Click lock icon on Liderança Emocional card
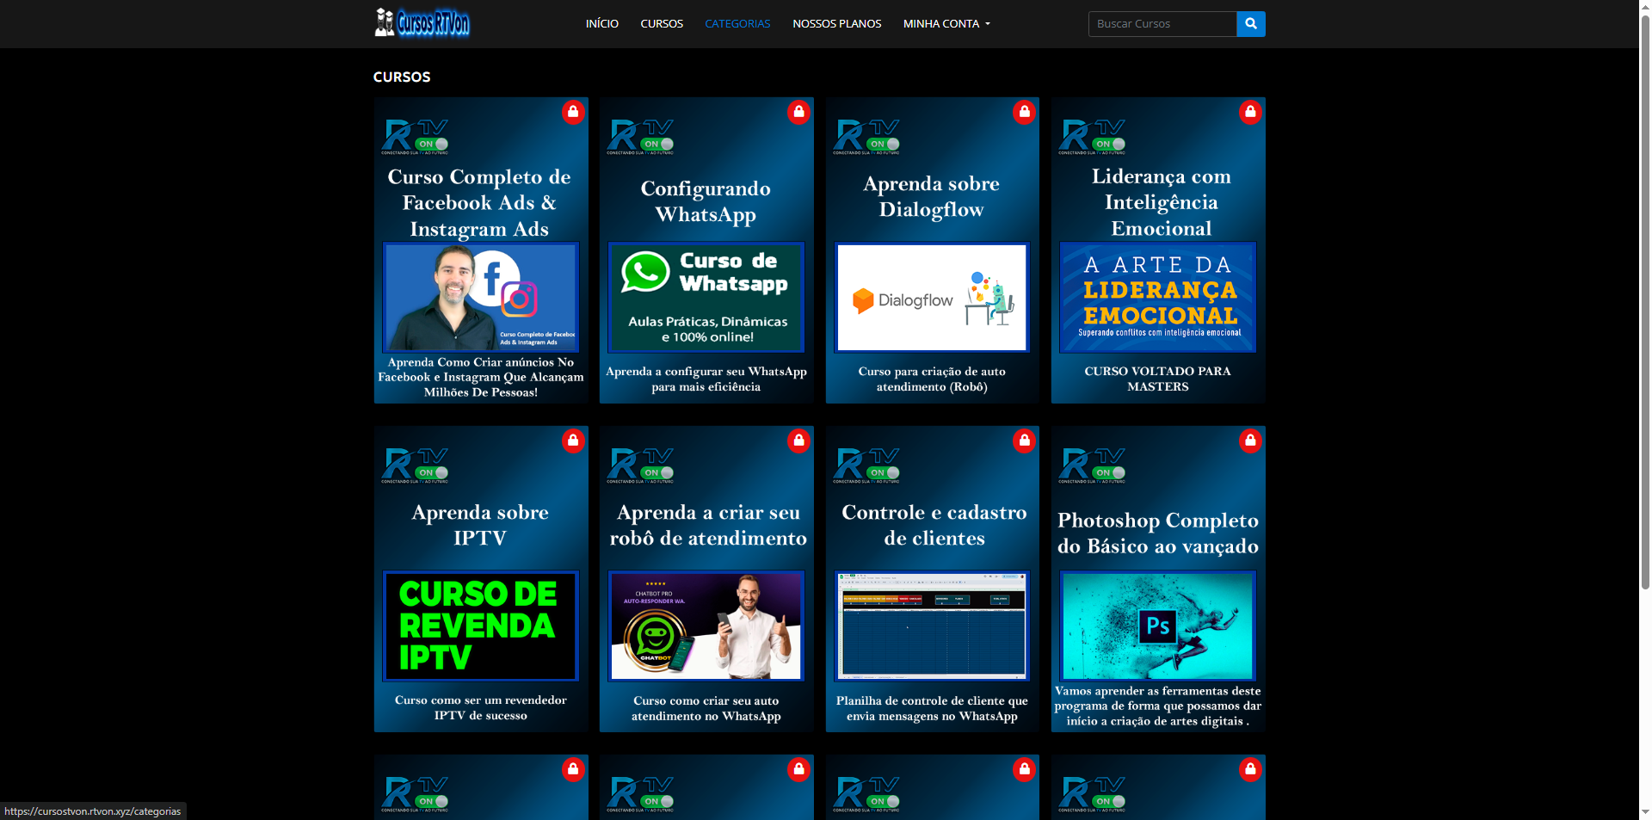 click(1250, 112)
